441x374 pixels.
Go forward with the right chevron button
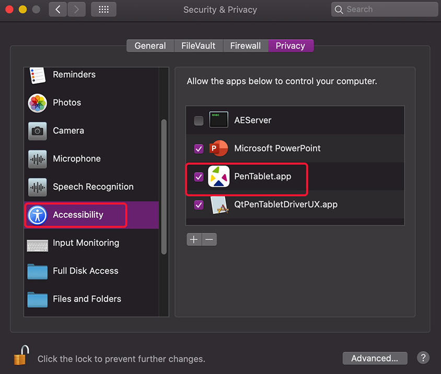point(76,9)
